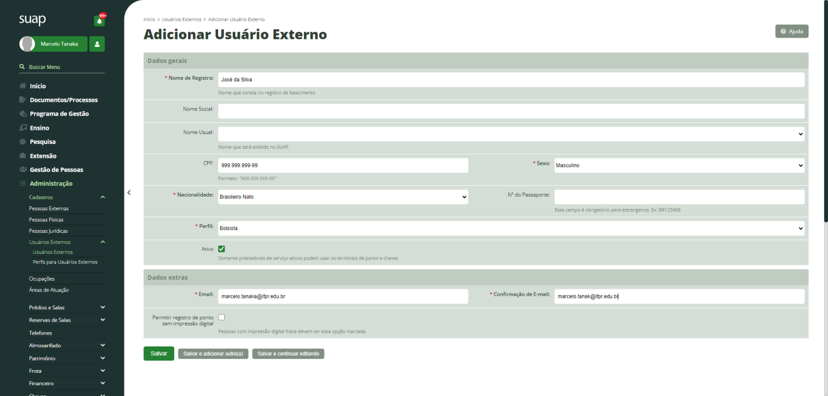The width and height of the screenshot is (828, 396).
Task: Open the Nacionalidade dropdown
Action: pyautogui.click(x=343, y=197)
